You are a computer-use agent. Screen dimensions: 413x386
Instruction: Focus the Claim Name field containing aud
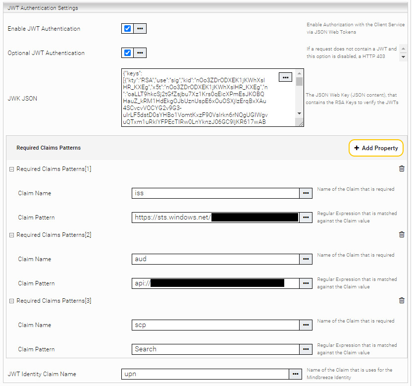pyautogui.click(x=215, y=259)
